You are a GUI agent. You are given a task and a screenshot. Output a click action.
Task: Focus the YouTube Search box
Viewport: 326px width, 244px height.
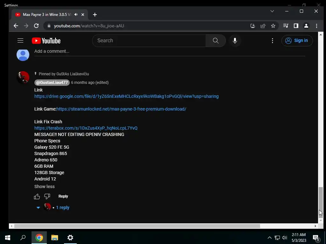pos(149,40)
